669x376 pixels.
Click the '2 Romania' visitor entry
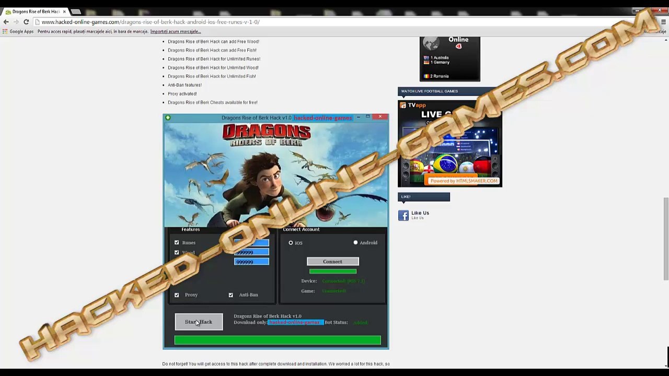click(x=436, y=76)
